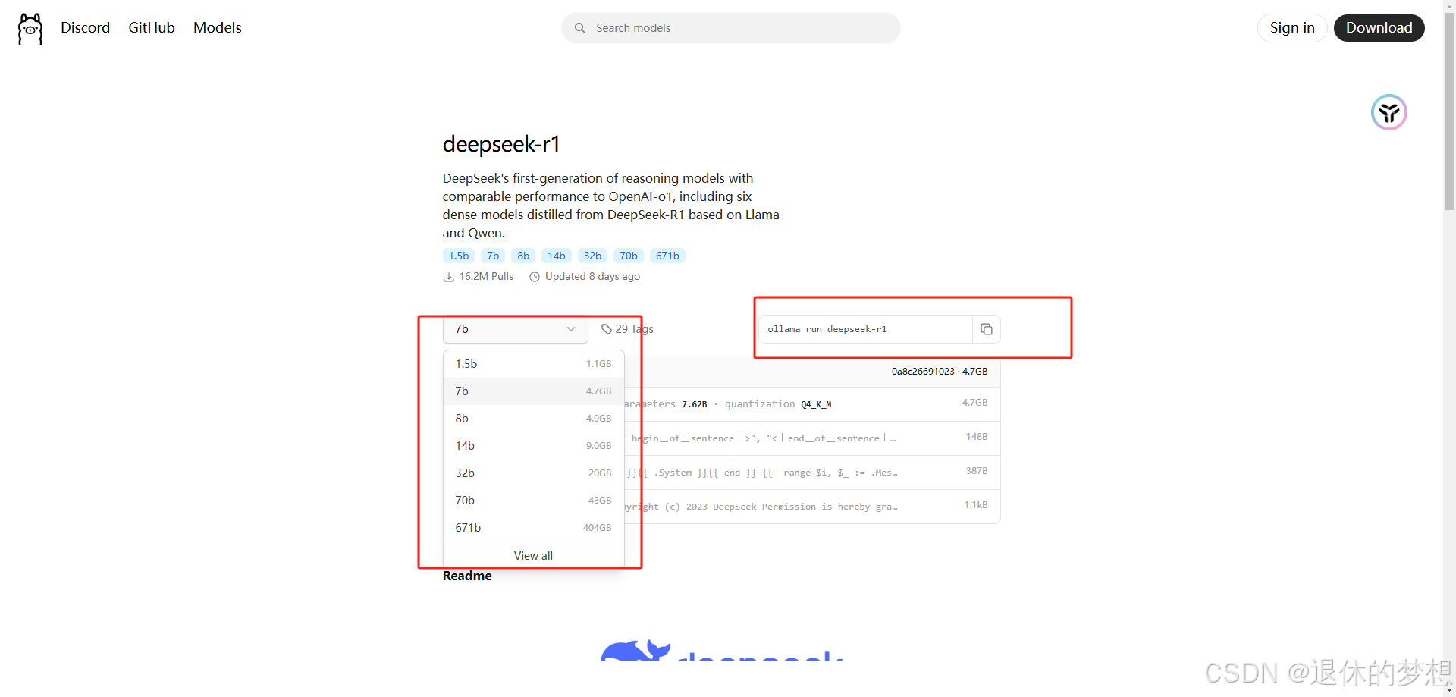Click the search magnifier icon
The height and width of the screenshot is (697, 1456).
tap(580, 28)
